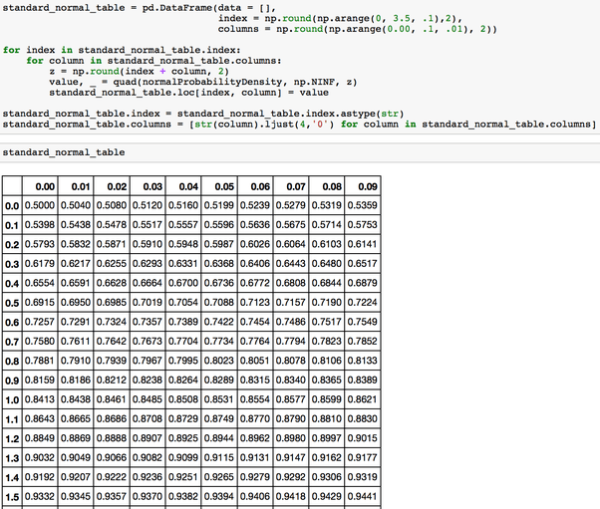Click table value 0.7224
Screen dimensions: 600x509
363,303
